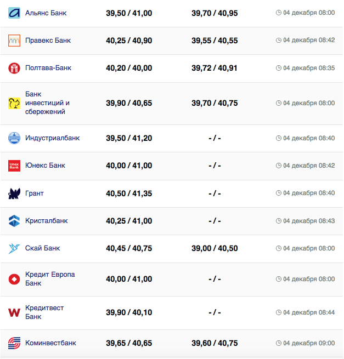Click the blue Кристалбанк logo icon
Image resolution: width=344 pixels, height=359 pixels.
[x=14, y=221]
